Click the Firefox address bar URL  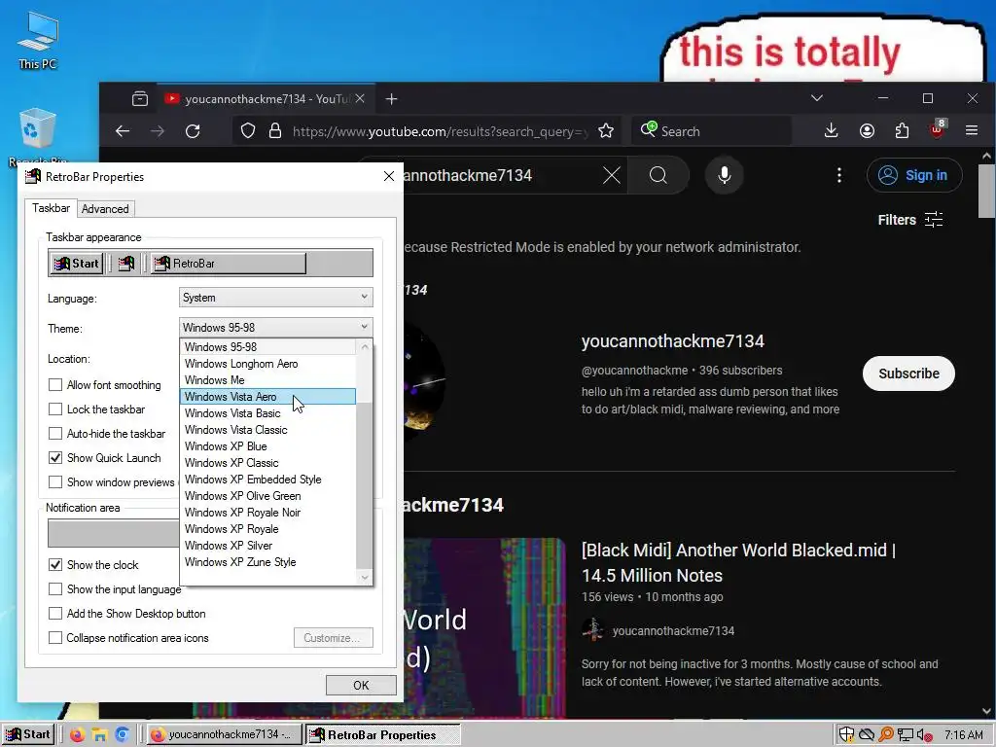[440, 131]
